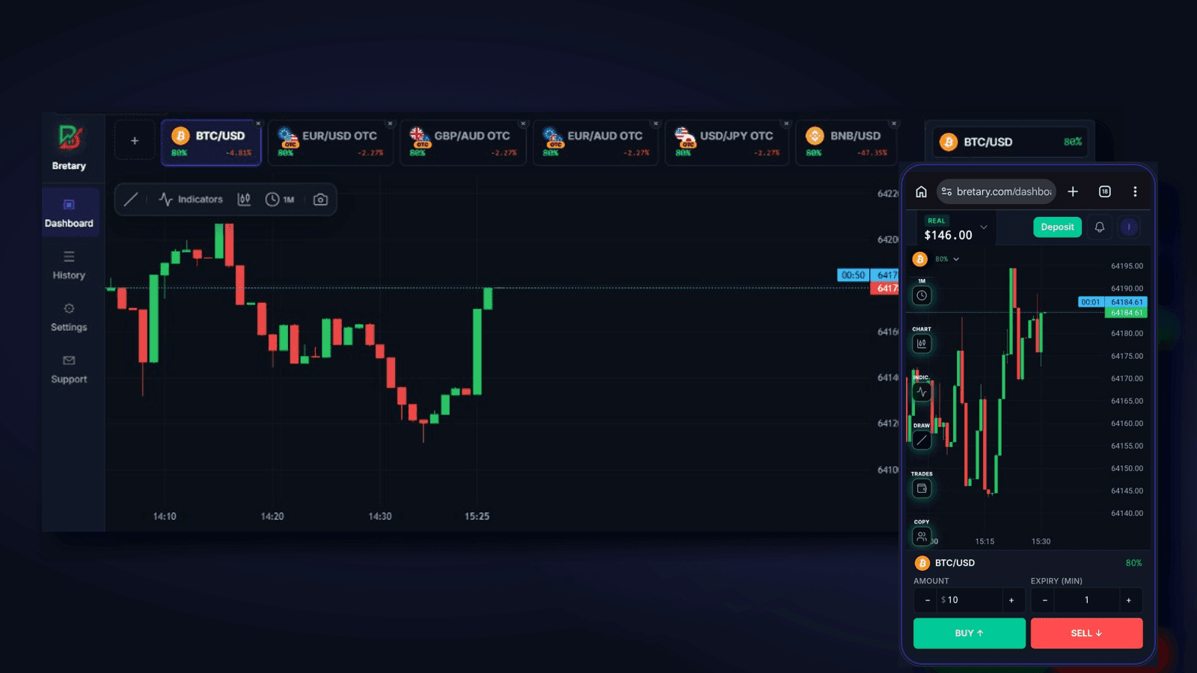The height and width of the screenshot is (673, 1197).
Task: Open the browser three-dot menu in phone
Action: click(1135, 191)
